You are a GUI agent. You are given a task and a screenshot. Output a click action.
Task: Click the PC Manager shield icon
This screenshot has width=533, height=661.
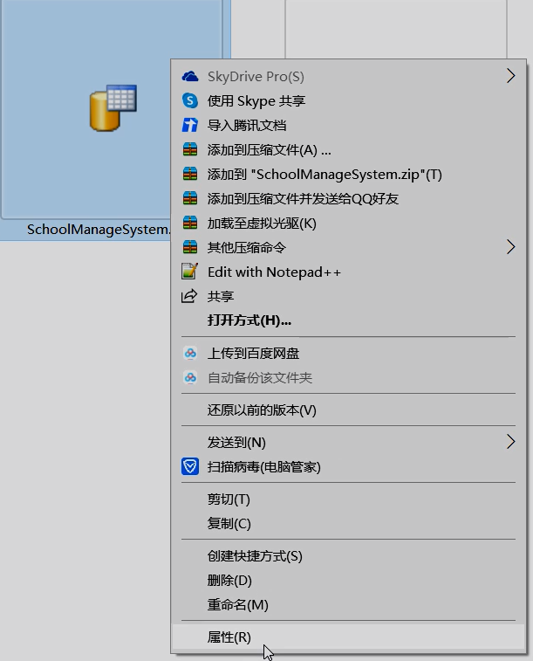click(190, 466)
